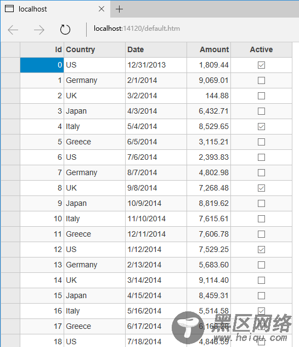Sort by the Amount column header

click(x=209, y=49)
